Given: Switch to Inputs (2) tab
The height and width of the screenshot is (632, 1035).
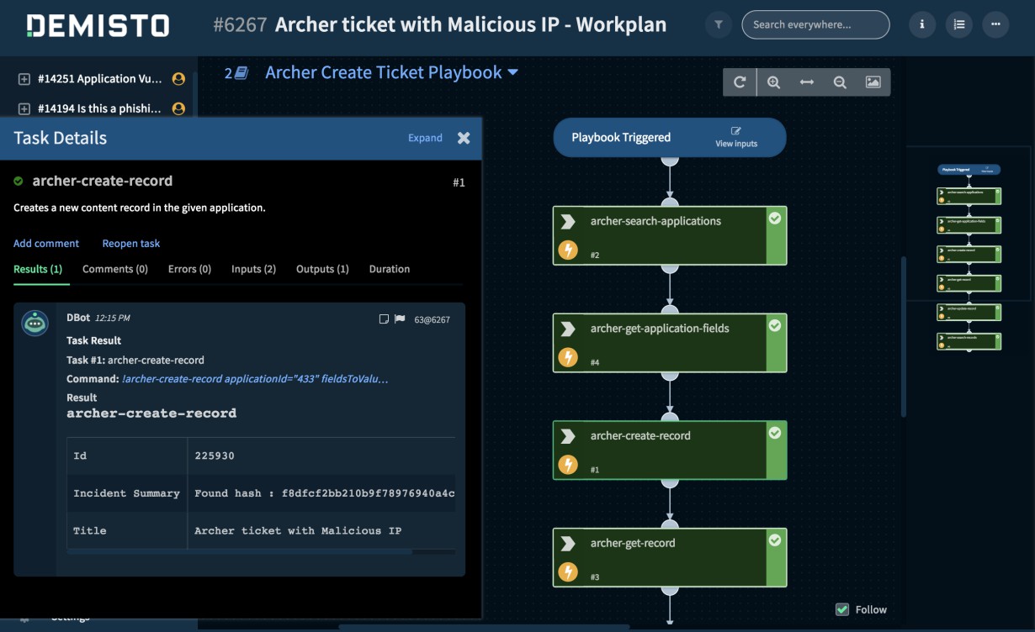Looking at the screenshot, I should 253,269.
